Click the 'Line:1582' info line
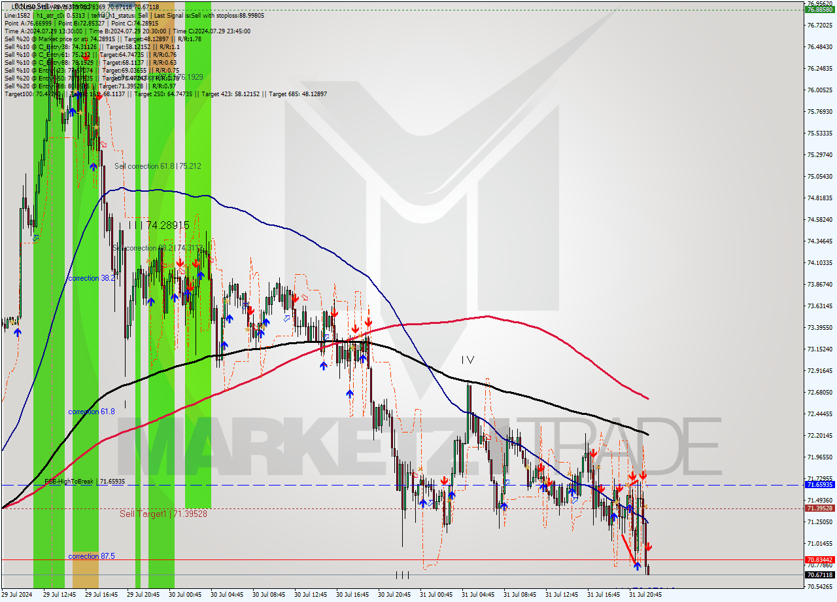Viewport: 837px width, 602px height. (134, 15)
